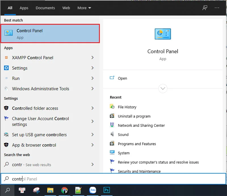Viewport: 227px width, 196px height.
Task: Select contr - See web results
Action: (x=50, y=164)
